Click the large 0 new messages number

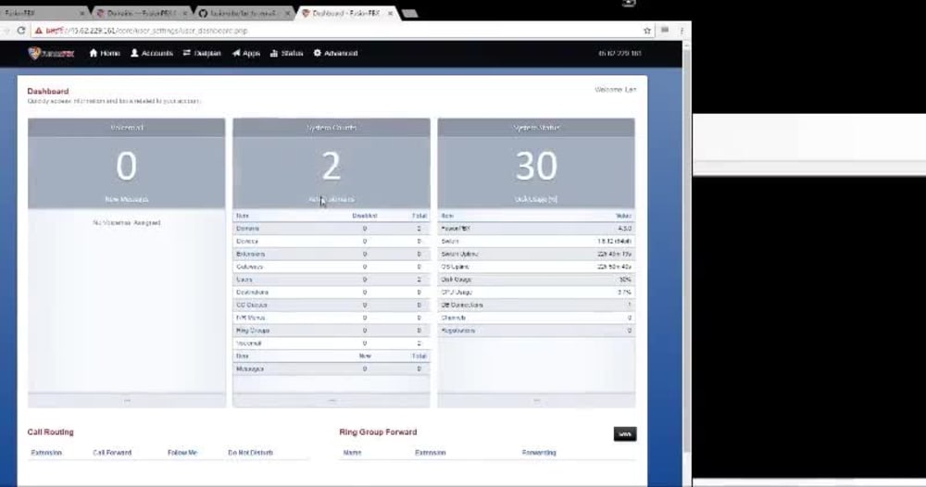126,166
